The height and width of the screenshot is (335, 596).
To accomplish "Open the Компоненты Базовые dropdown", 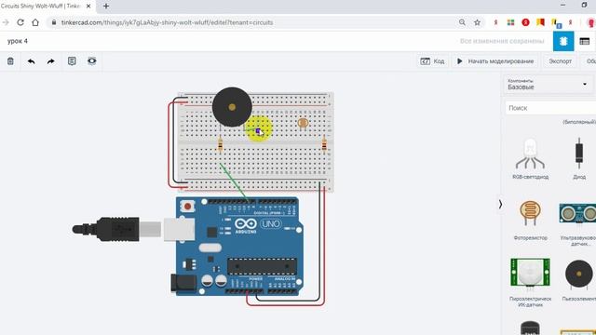I will pyautogui.click(x=549, y=84).
